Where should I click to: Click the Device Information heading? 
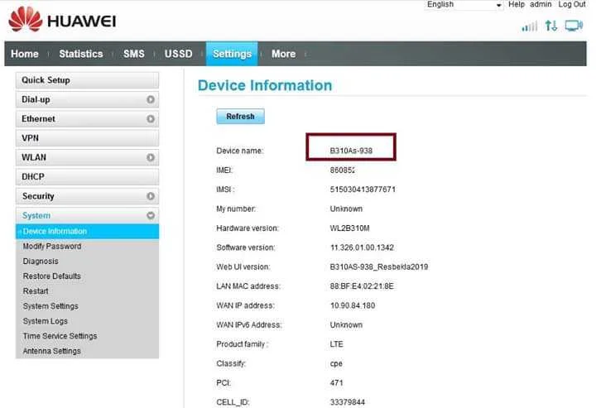[265, 85]
